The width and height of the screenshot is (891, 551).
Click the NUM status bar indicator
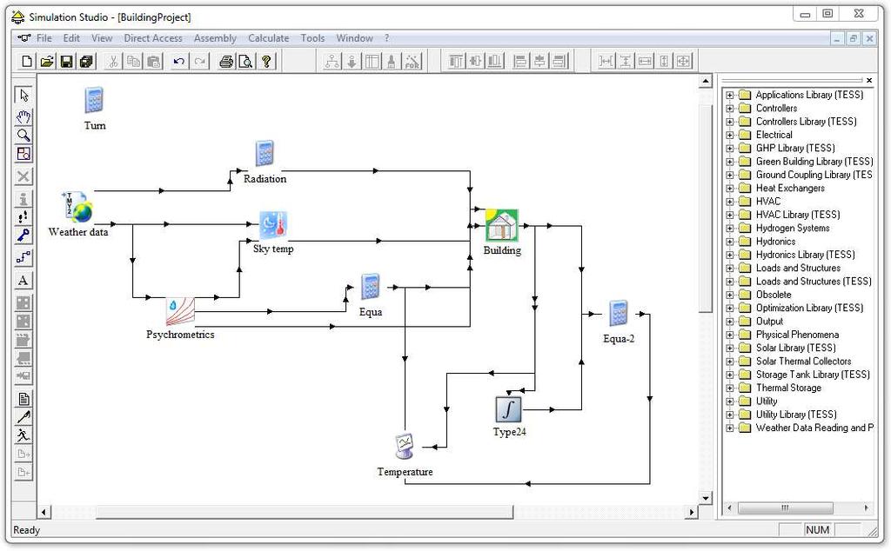click(x=817, y=530)
